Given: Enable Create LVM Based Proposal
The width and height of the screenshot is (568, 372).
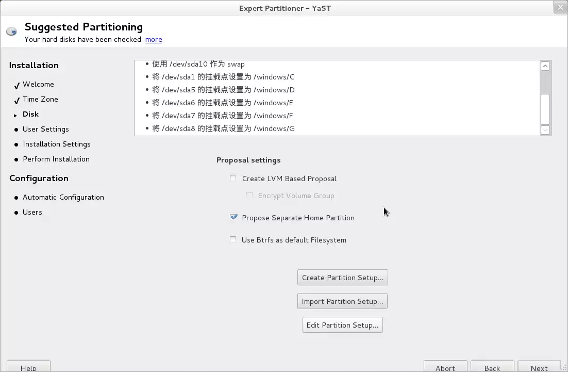Looking at the screenshot, I should (x=233, y=179).
